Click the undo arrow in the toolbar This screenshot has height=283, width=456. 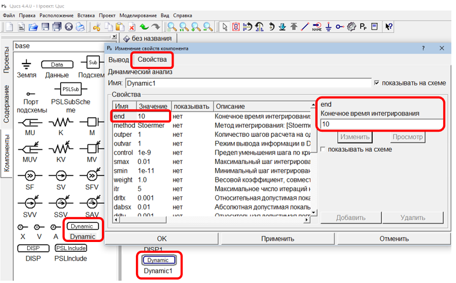pos(144,27)
